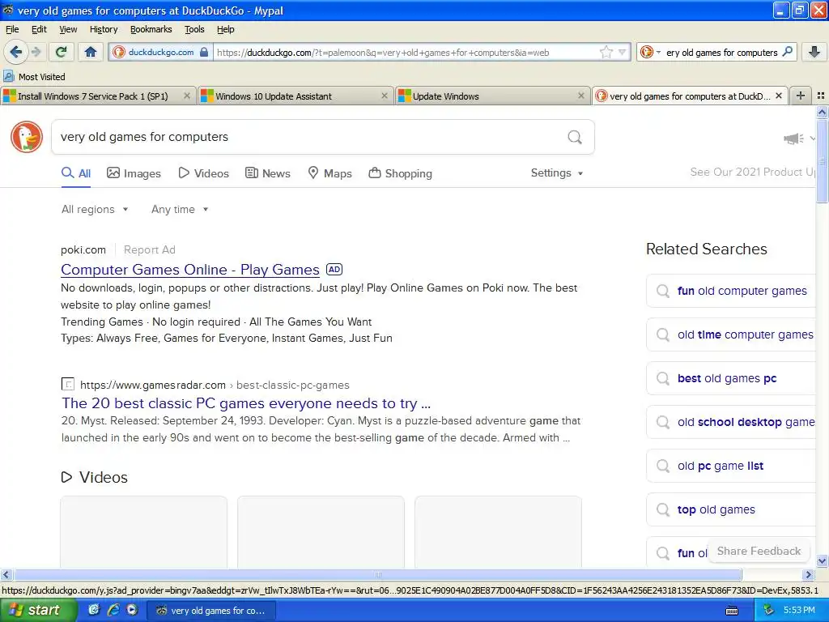Open the View menu
Screen dimensions: 829x622
point(68,29)
